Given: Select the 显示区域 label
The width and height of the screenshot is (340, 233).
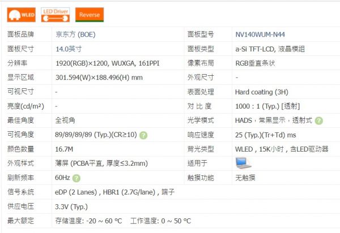Looking at the screenshot, I should click(x=20, y=77).
